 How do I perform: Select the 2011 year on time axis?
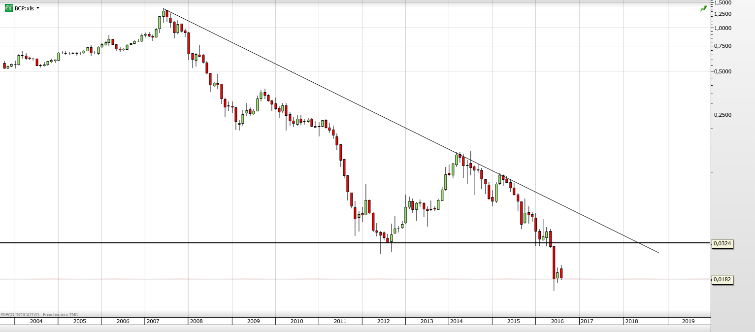[340, 321]
